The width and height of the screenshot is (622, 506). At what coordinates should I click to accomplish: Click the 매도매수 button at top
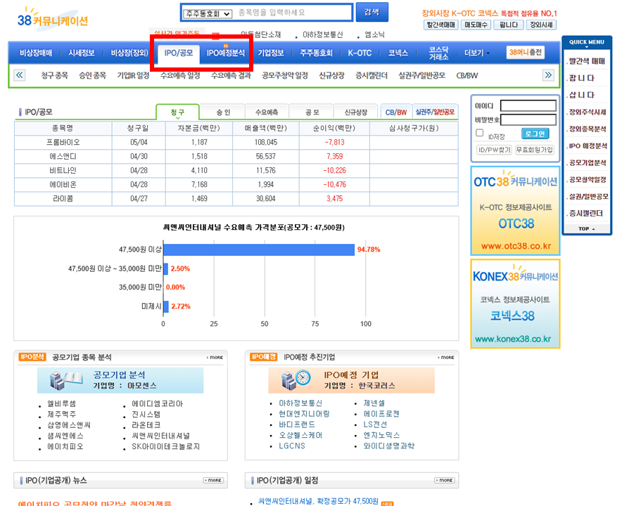[476, 25]
